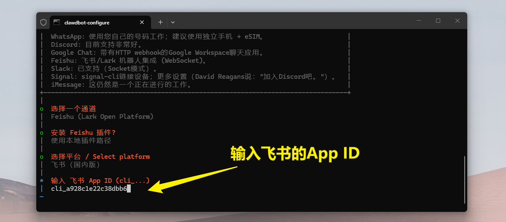Click the green marker beside 选择一个通道
Image resolution: width=506 pixels, height=222 pixels.
(x=42, y=109)
